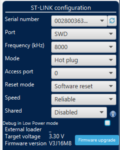This screenshot has width=120, height=150.
Task: Click the Firmware upgrade button
Action: tap(97, 140)
